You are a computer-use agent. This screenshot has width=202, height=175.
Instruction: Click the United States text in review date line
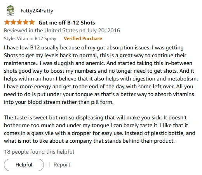pos(61,30)
